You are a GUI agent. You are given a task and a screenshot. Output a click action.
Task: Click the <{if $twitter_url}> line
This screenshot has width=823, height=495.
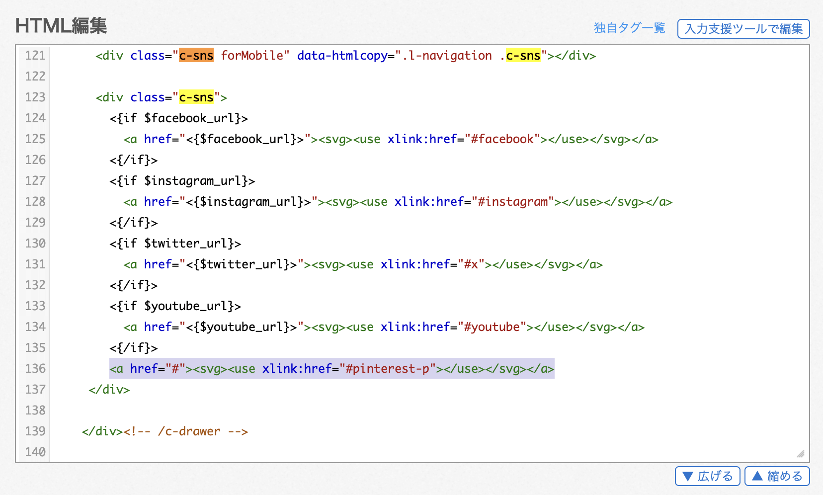(x=175, y=244)
